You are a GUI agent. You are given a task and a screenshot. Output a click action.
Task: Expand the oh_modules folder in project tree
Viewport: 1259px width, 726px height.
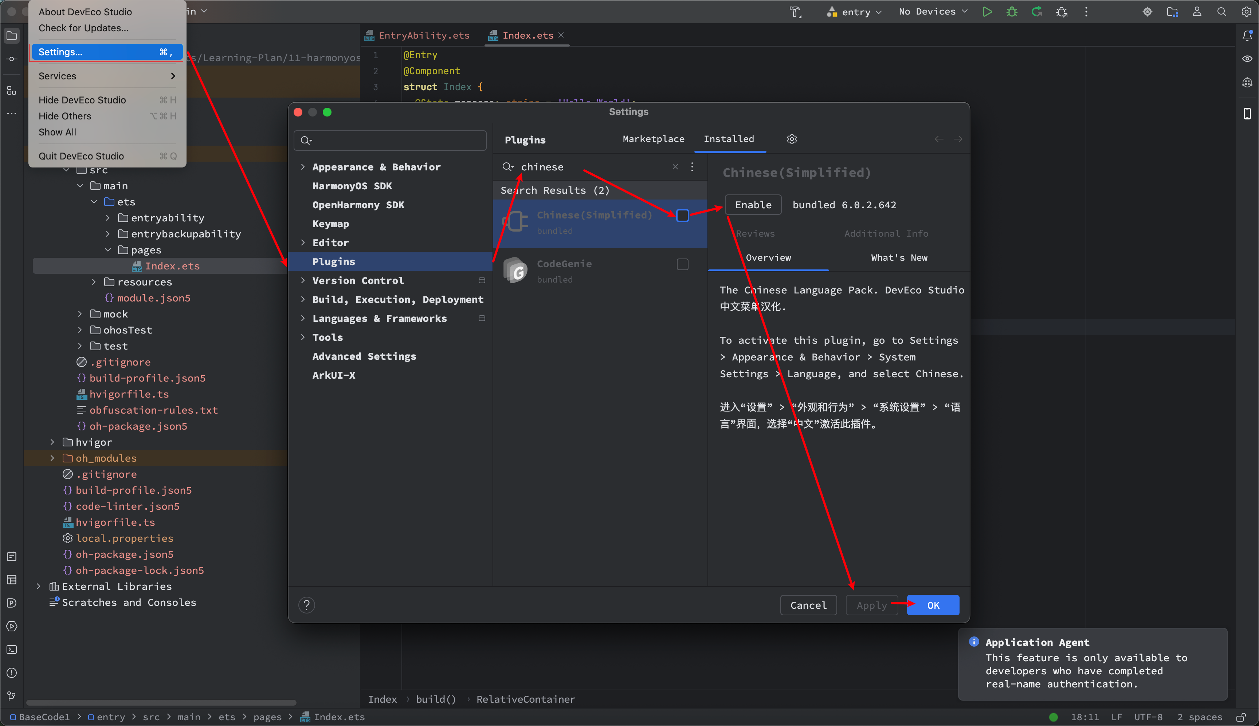pos(52,458)
